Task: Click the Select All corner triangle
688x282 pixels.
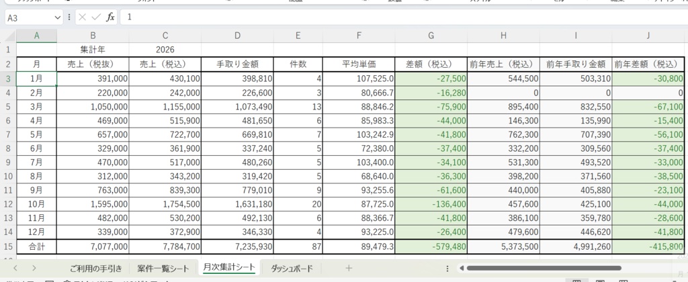Action: (8, 36)
